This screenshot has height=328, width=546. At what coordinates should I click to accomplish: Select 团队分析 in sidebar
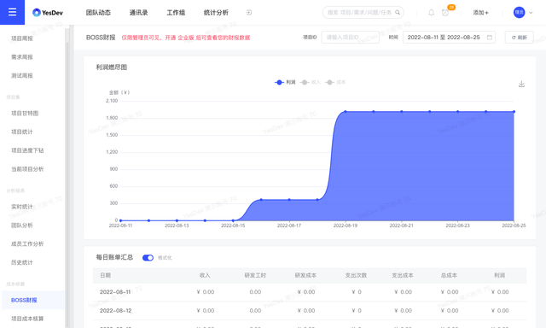coord(22,225)
